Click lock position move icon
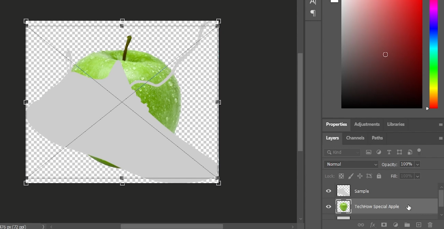 (359, 176)
